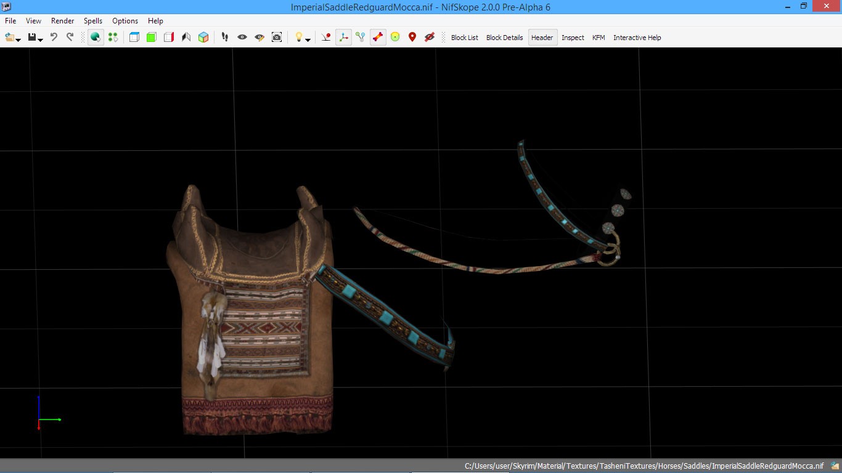
Task: Select the green cube view icon
Action: pos(152,38)
